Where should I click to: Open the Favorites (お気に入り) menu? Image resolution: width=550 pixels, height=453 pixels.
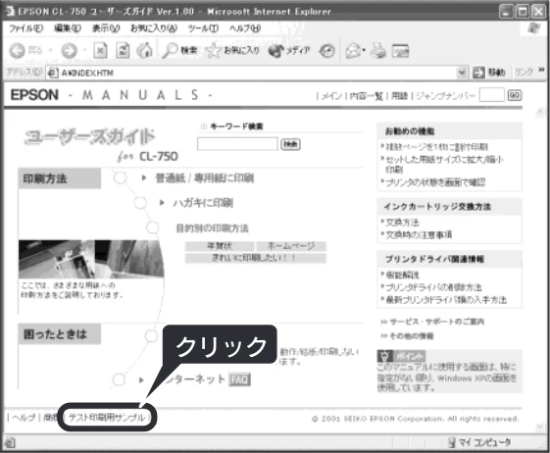154,28
